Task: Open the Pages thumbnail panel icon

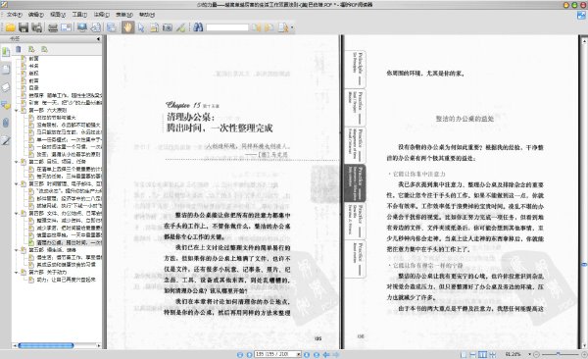Action: (x=6, y=70)
